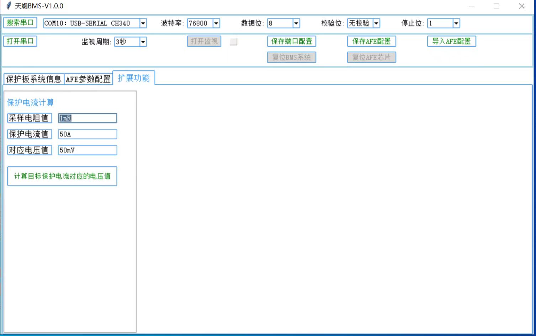Switch to the 保护板系统信息 tab

click(34, 79)
